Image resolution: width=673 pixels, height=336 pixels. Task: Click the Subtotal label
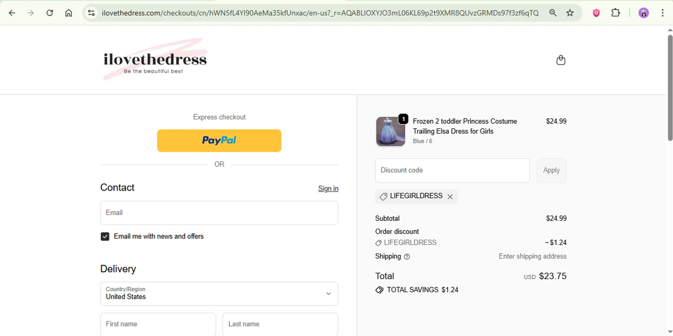click(387, 219)
